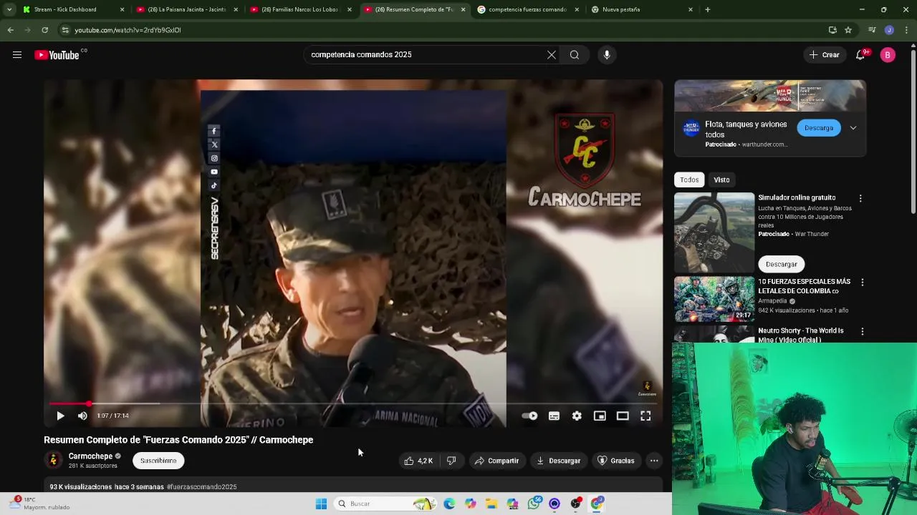This screenshot has width=917, height=515.
Task: Click the red progress scrubber handle
Action: coord(89,404)
